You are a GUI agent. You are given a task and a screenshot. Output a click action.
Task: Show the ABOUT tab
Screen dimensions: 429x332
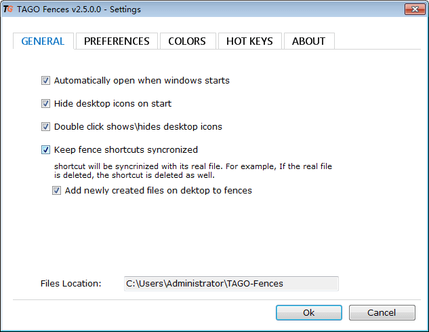308,41
